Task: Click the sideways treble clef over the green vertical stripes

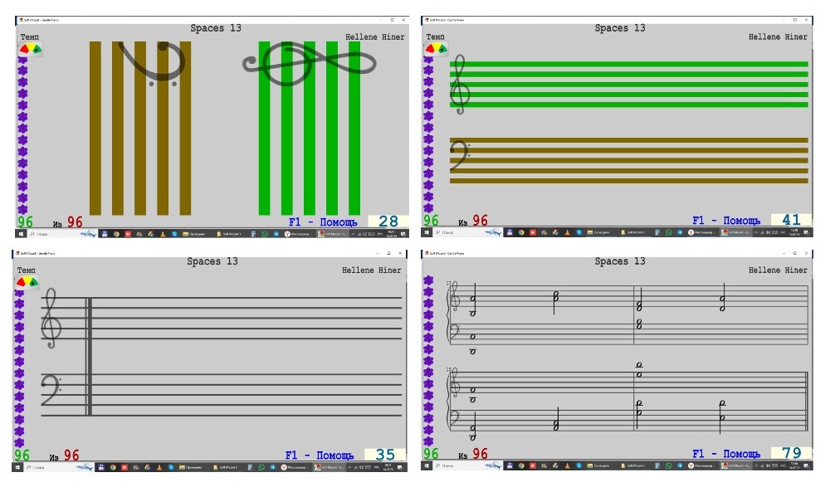Action: pos(310,64)
